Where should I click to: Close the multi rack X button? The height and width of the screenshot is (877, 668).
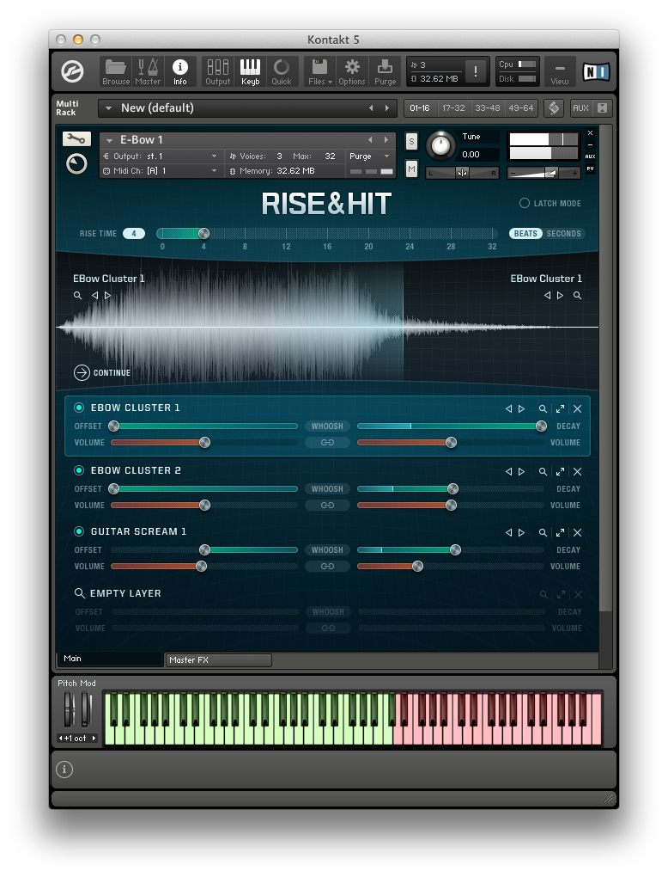tap(602, 108)
